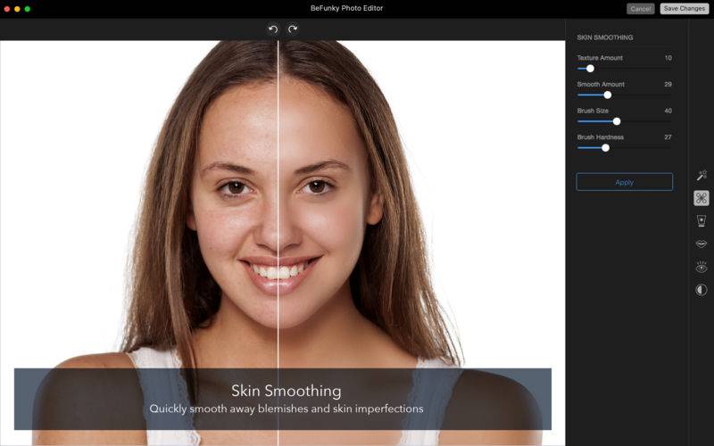Click the Skin Smoothing caption banner
Image resolution: width=714 pixels, height=446 pixels.
point(283,399)
